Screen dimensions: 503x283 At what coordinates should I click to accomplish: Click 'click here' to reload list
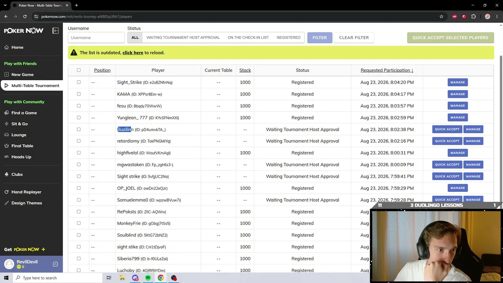(x=132, y=53)
